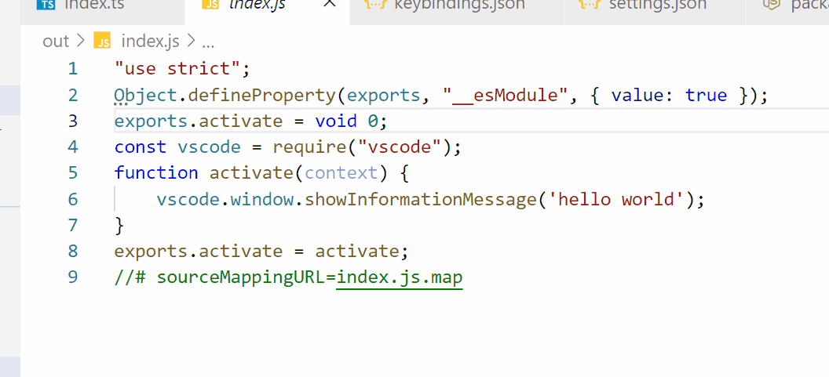Click the 'hello world' string on line 6
The height and width of the screenshot is (377, 829).
(616, 199)
